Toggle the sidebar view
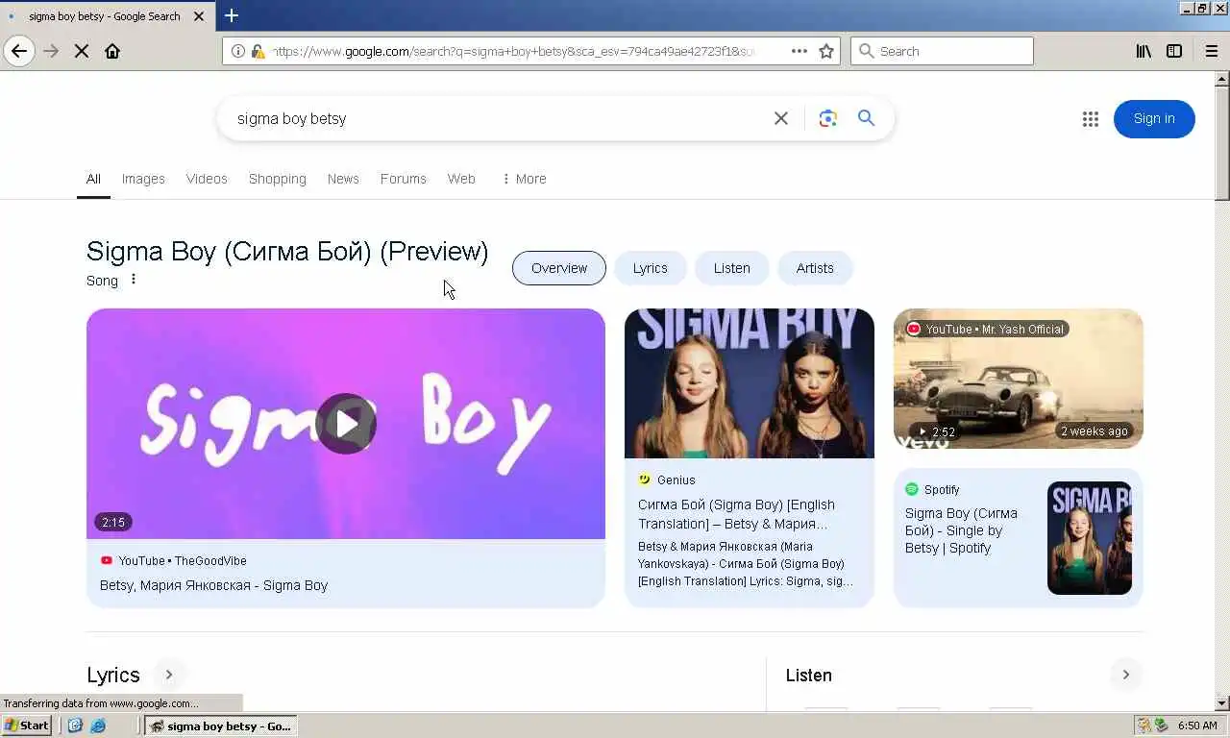The width and height of the screenshot is (1230, 738). point(1174,51)
